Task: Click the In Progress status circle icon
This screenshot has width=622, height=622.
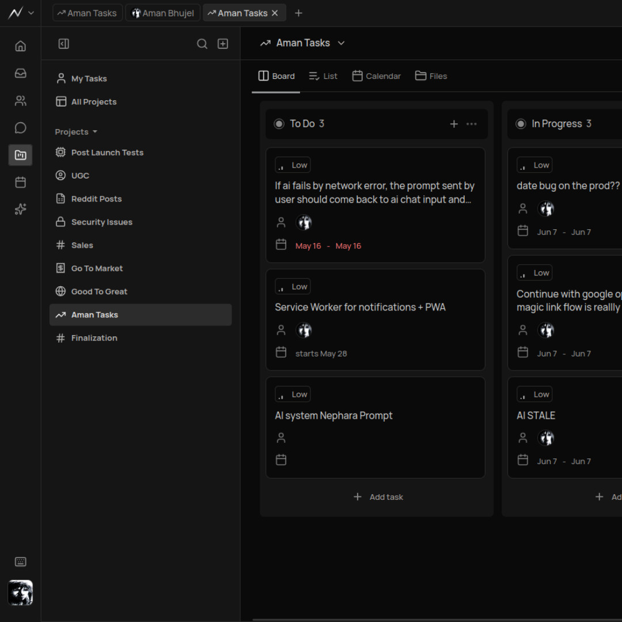Action: [521, 124]
